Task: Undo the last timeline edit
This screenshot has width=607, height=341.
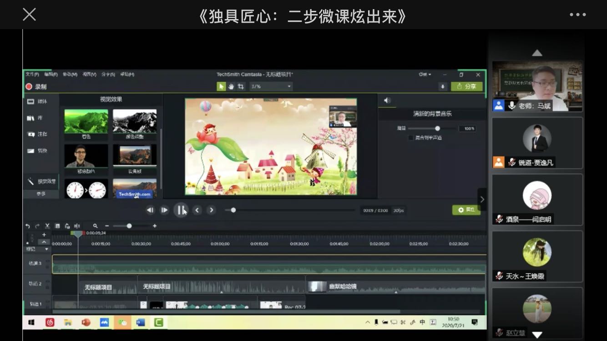Action: click(28, 226)
